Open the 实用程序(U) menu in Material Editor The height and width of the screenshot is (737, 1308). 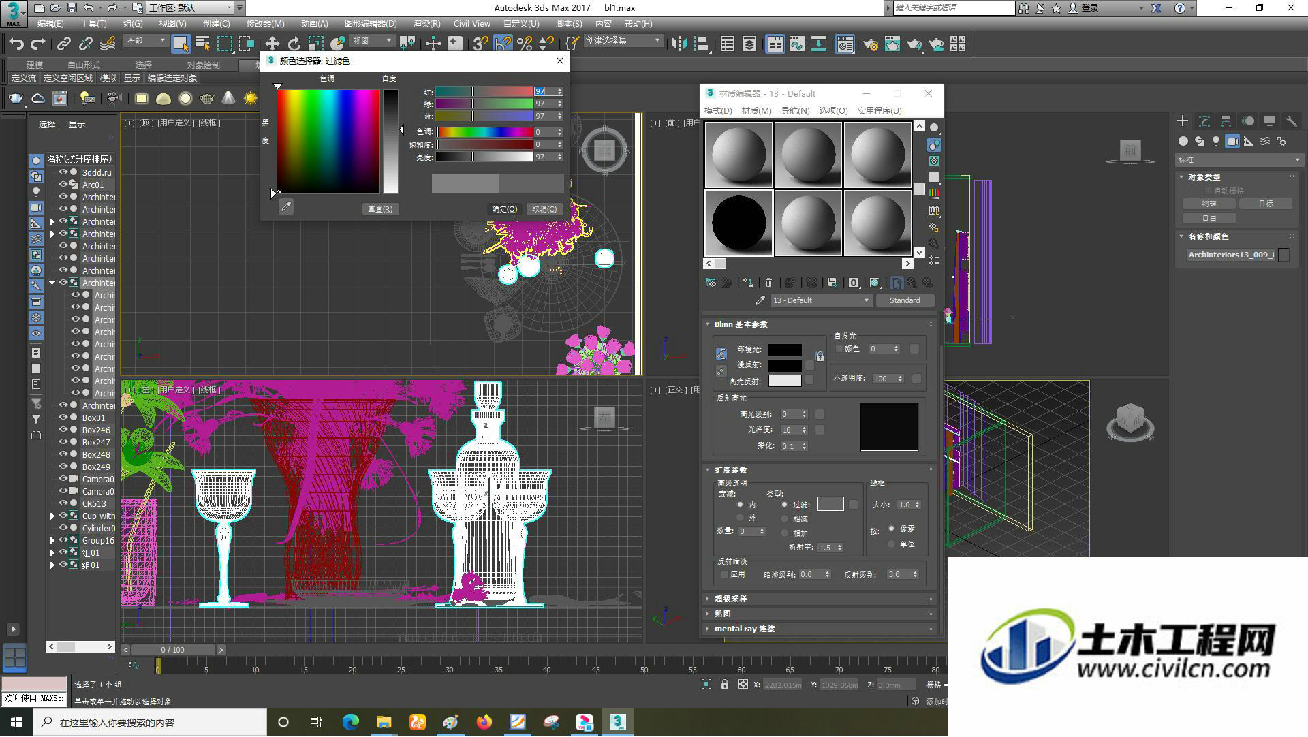click(879, 111)
